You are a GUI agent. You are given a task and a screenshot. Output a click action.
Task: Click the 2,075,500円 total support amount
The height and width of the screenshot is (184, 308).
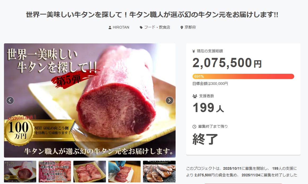227,63
